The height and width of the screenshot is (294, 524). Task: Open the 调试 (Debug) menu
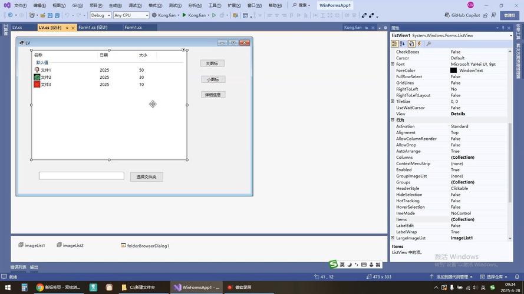[135, 5]
